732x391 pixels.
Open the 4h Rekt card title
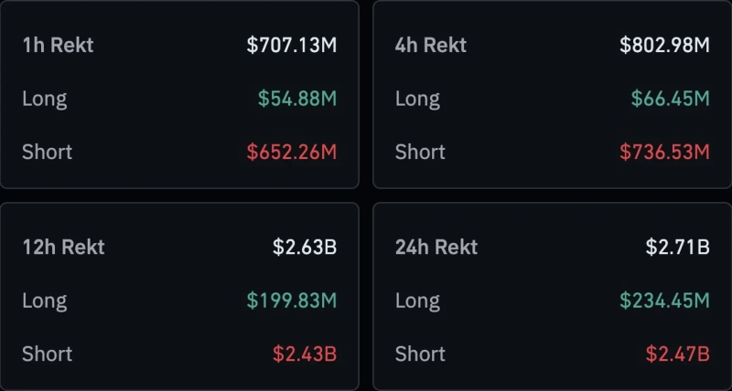pyautogui.click(x=431, y=45)
